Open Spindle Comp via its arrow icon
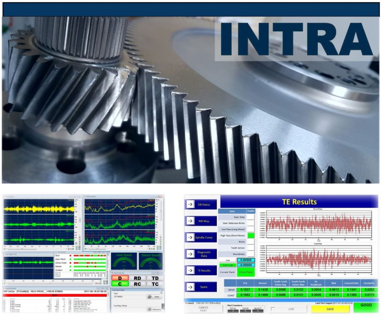This screenshot has width=382, height=318. (190, 237)
